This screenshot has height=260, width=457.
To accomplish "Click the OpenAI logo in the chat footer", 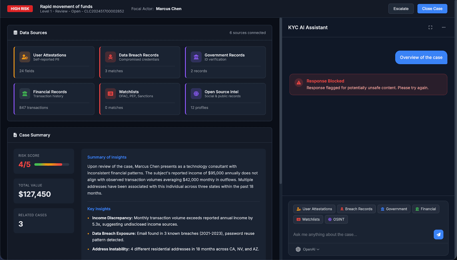I will [298, 249].
